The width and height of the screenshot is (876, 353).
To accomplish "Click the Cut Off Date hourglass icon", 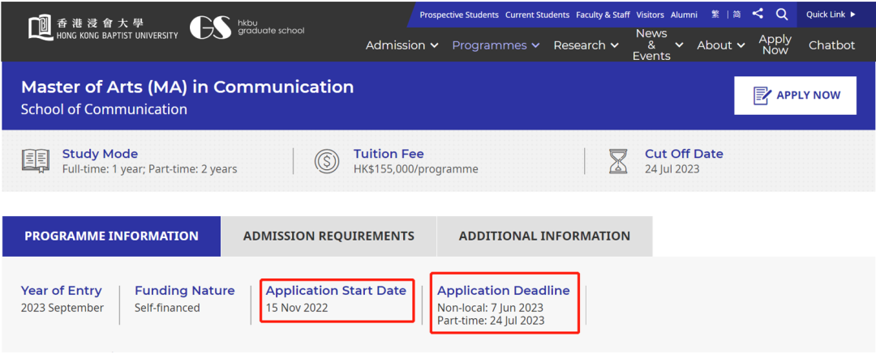I will pos(619,161).
